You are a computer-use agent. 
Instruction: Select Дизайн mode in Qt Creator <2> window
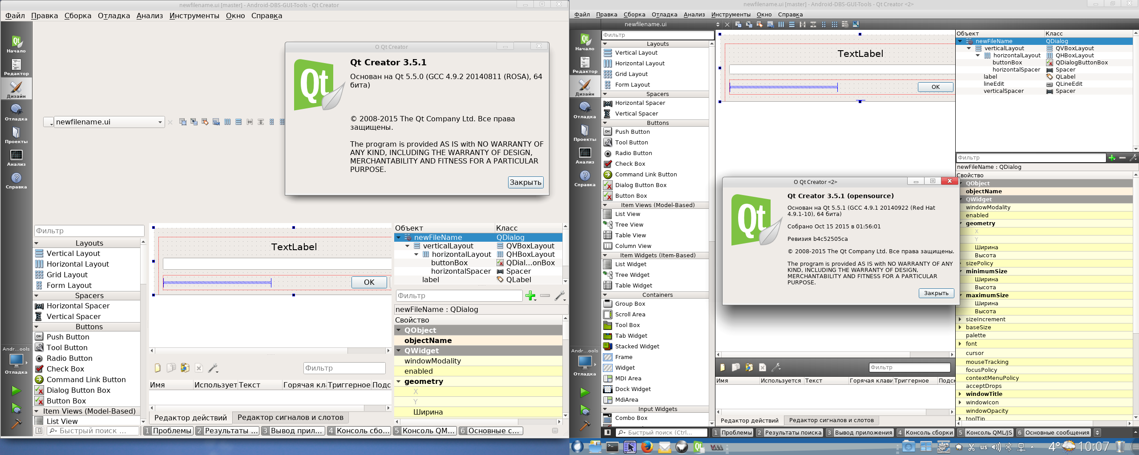pyautogui.click(x=585, y=88)
